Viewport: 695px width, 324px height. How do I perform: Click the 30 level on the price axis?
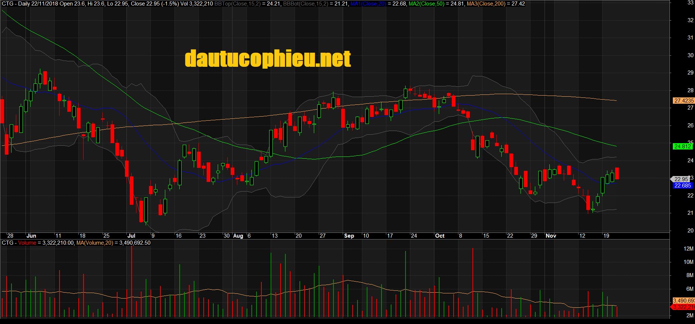coord(690,55)
